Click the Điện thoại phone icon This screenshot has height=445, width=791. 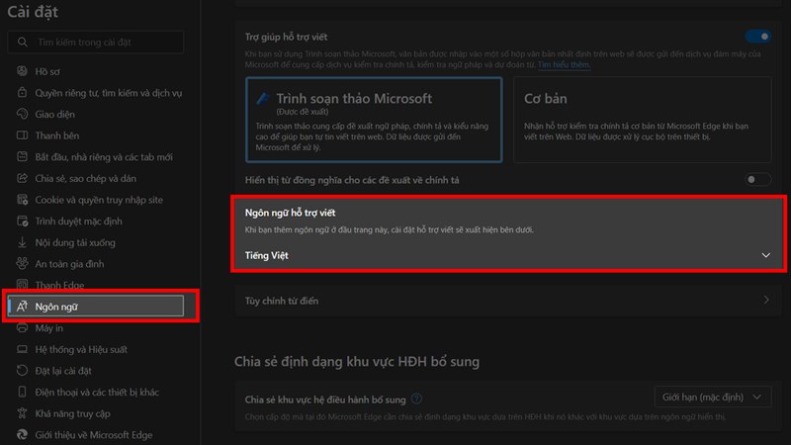click(22, 392)
